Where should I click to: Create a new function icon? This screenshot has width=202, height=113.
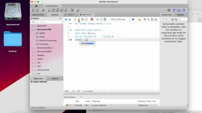click(66, 10)
